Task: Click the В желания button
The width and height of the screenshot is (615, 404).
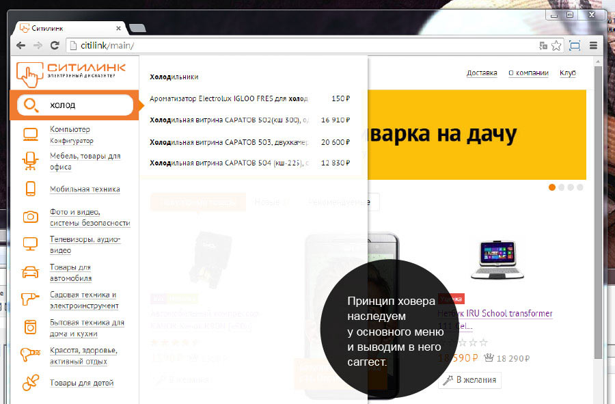Action: (x=469, y=380)
